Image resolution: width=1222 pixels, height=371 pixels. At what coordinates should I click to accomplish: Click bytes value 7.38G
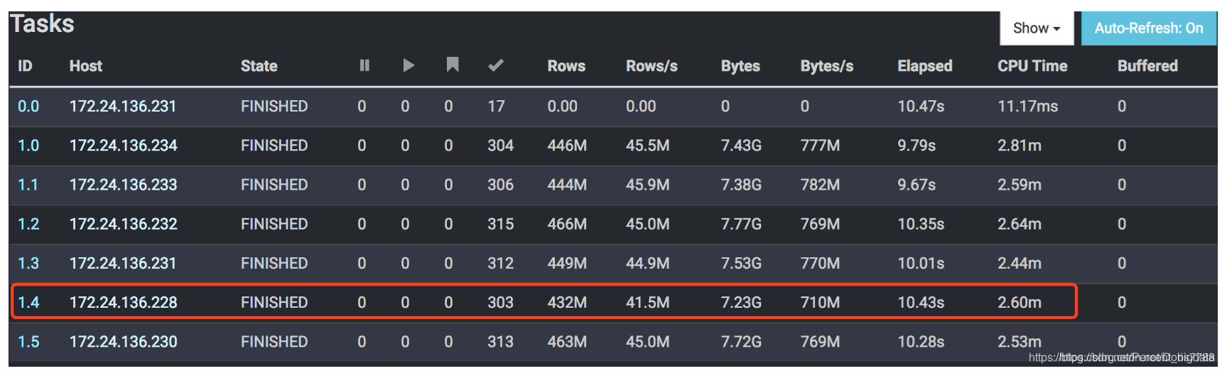[741, 185]
